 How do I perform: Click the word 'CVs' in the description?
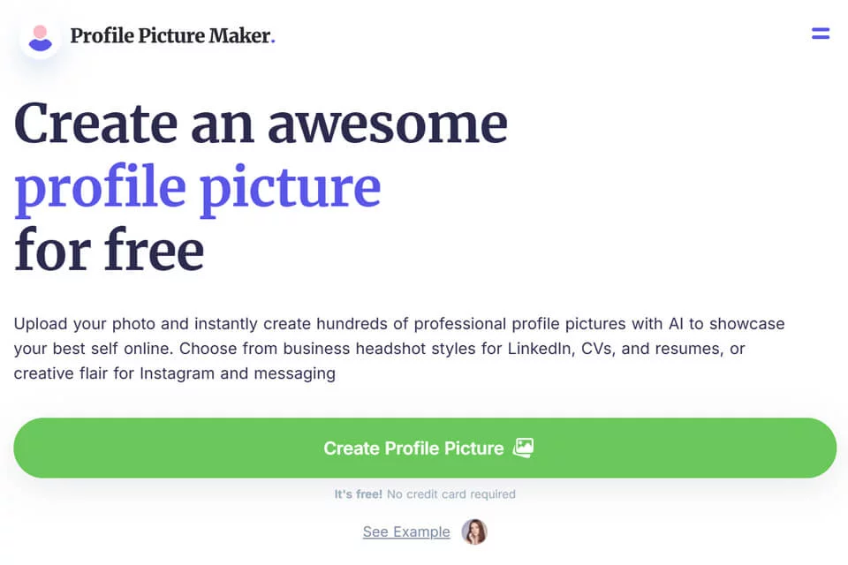(x=598, y=349)
